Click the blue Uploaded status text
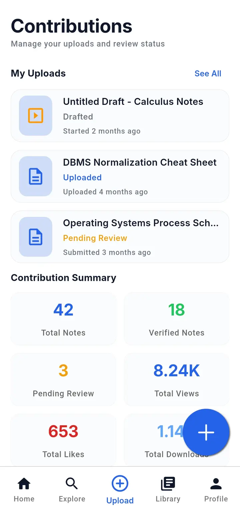 [82, 178]
